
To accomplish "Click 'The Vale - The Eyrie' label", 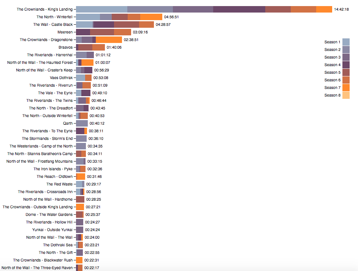I will [x=55, y=93].
